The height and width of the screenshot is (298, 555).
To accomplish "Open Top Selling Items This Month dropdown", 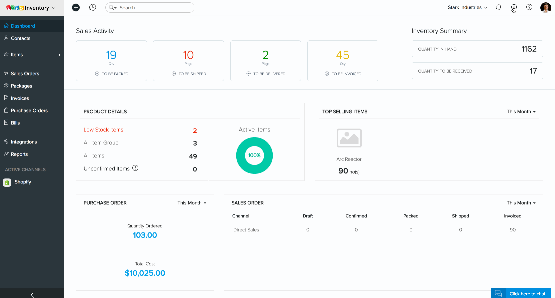I will (521, 112).
